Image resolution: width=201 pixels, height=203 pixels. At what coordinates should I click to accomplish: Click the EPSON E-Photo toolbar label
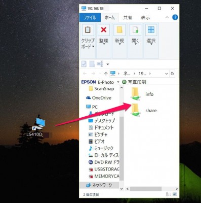(x=98, y=82)
